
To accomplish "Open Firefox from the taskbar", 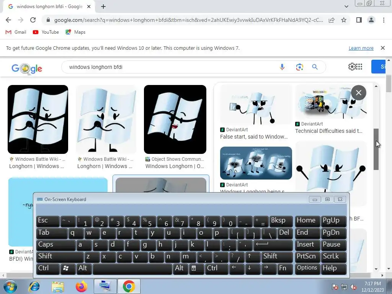I will [82, 286].
